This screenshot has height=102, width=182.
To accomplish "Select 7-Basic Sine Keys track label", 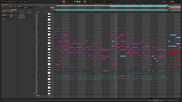I will coord(171,100).
